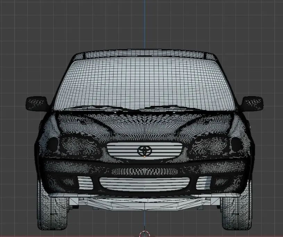
Task: Click the lower center bumper grille
Action: pos(144,185)
